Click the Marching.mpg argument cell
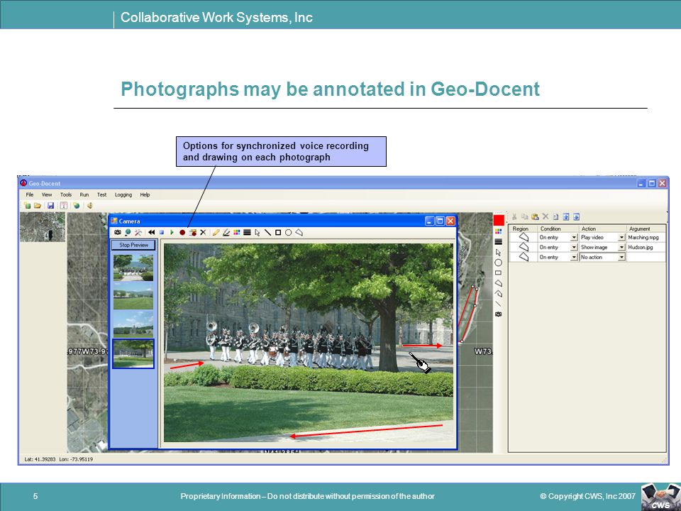 [646, 237]
